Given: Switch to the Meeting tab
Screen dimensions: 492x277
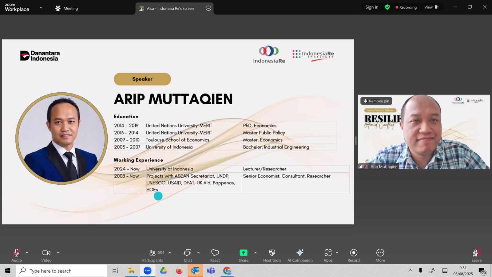Looking at the screenshot, I should pyautogui.click(x=66, y=8).
